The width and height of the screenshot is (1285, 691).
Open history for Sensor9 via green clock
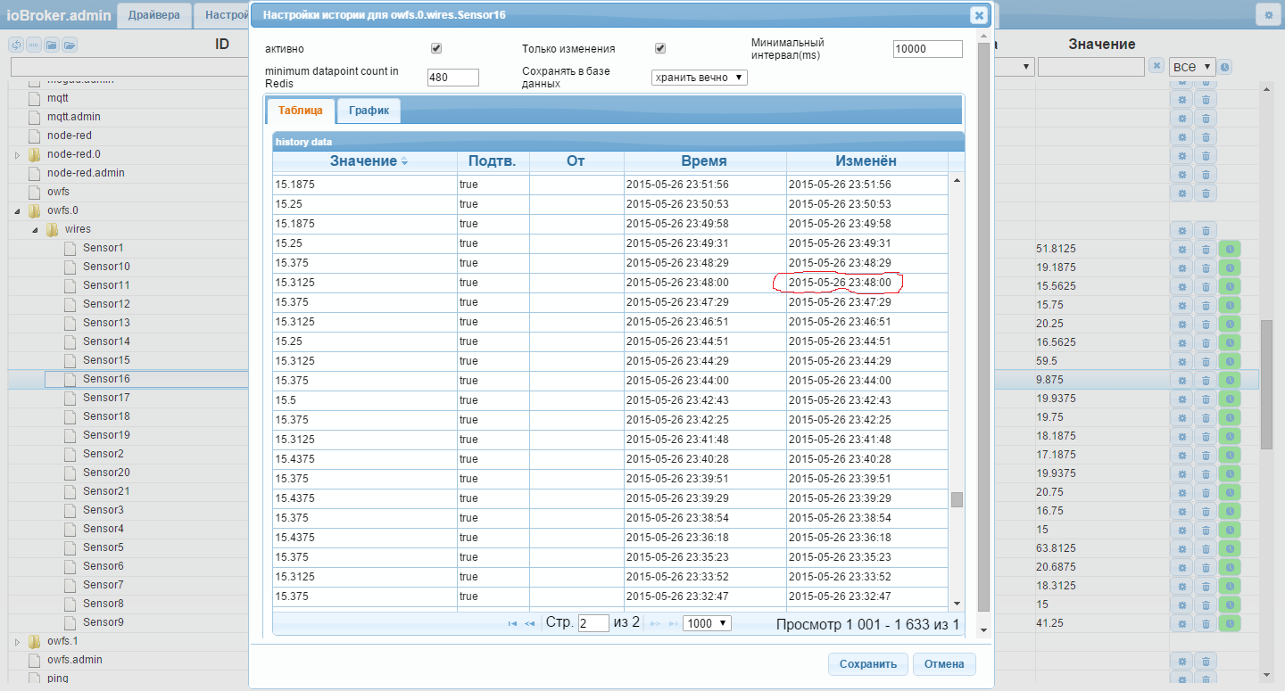point(1230,623)
